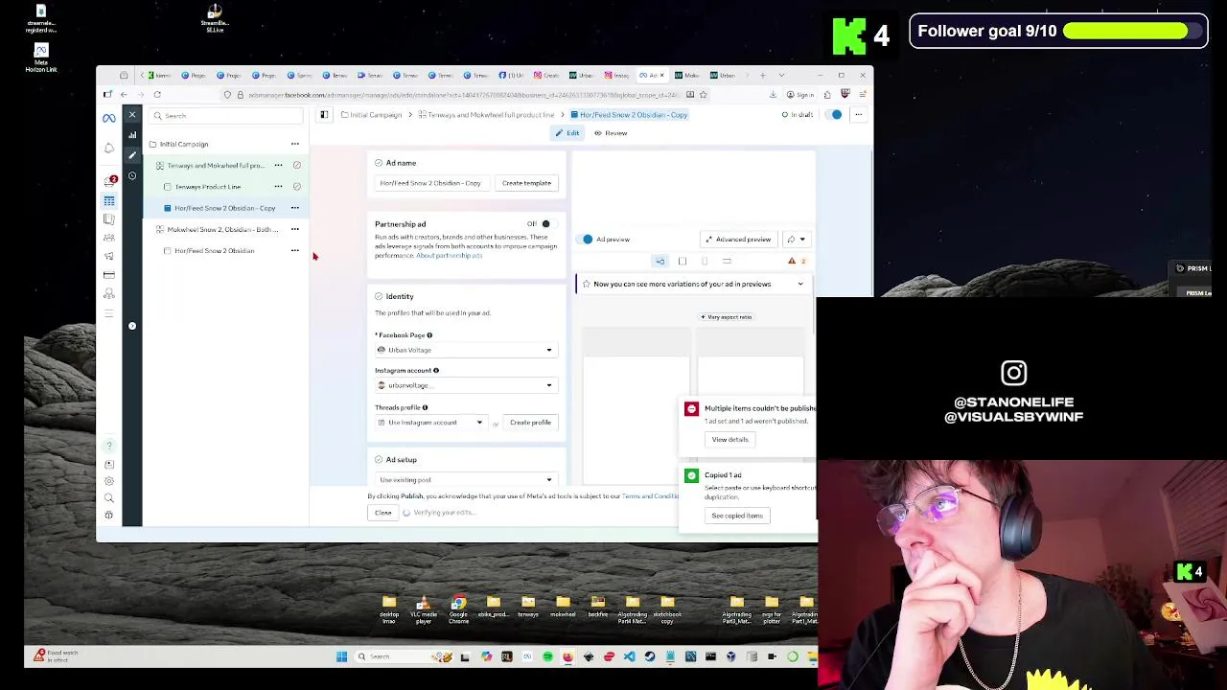Open the performance bar chart icon
This screenshot has height=690, width=1227.
132,135
